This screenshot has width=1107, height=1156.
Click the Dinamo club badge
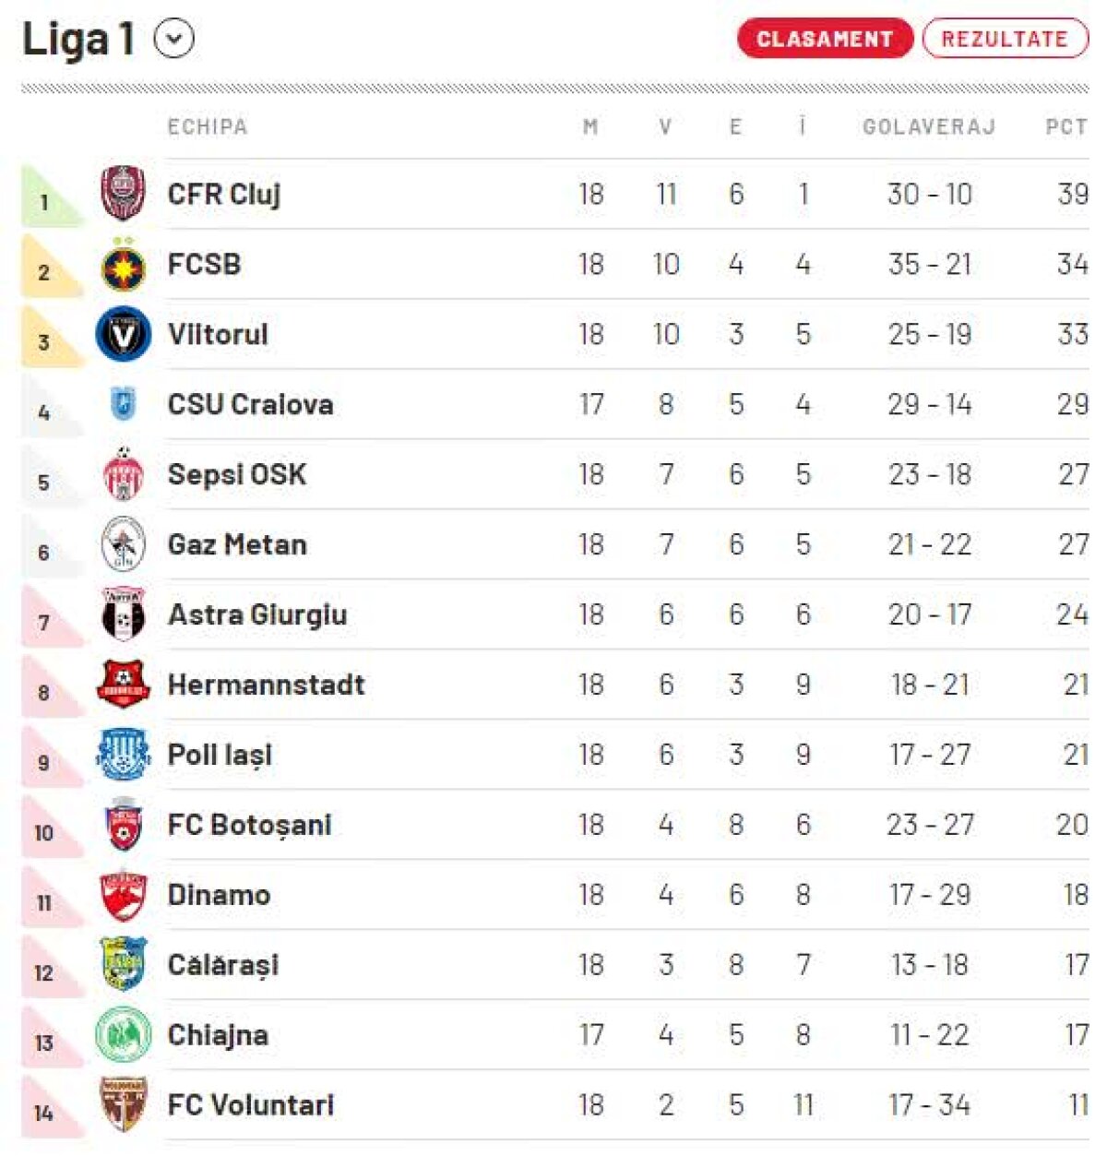coord(123,895)
